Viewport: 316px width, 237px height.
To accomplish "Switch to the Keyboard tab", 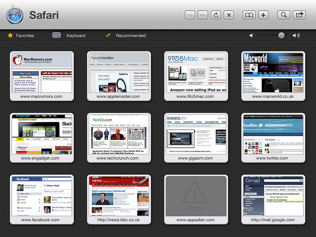I will point(69,36).
